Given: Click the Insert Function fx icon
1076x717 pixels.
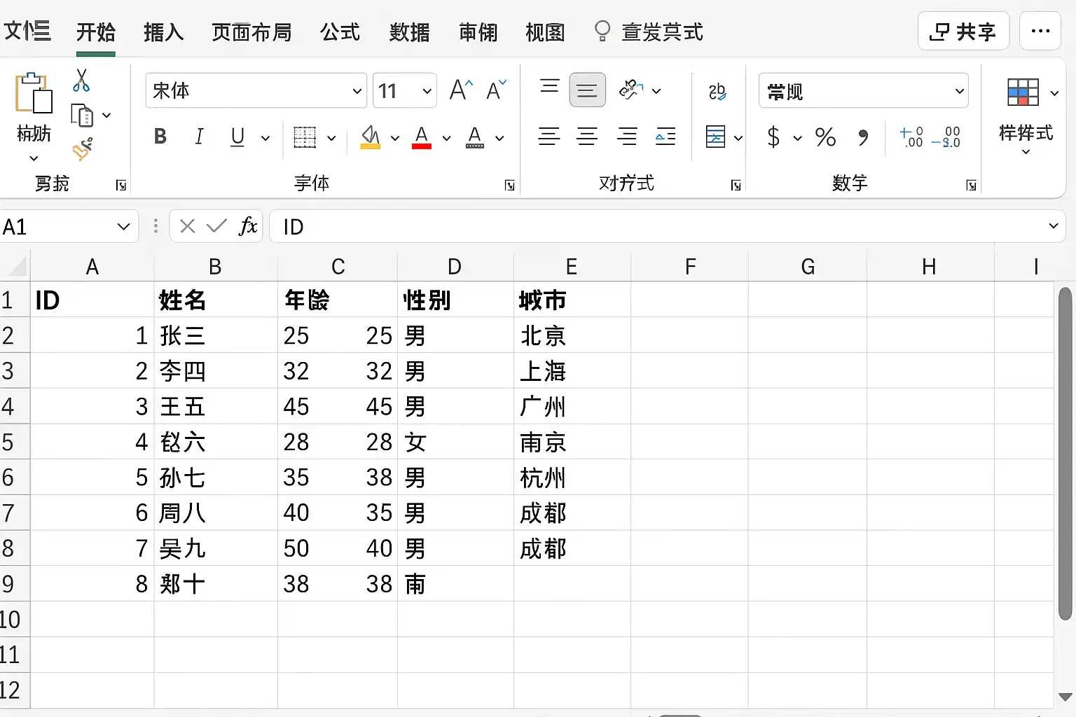Looking at the screenshot, I should [x=248, y=226].
